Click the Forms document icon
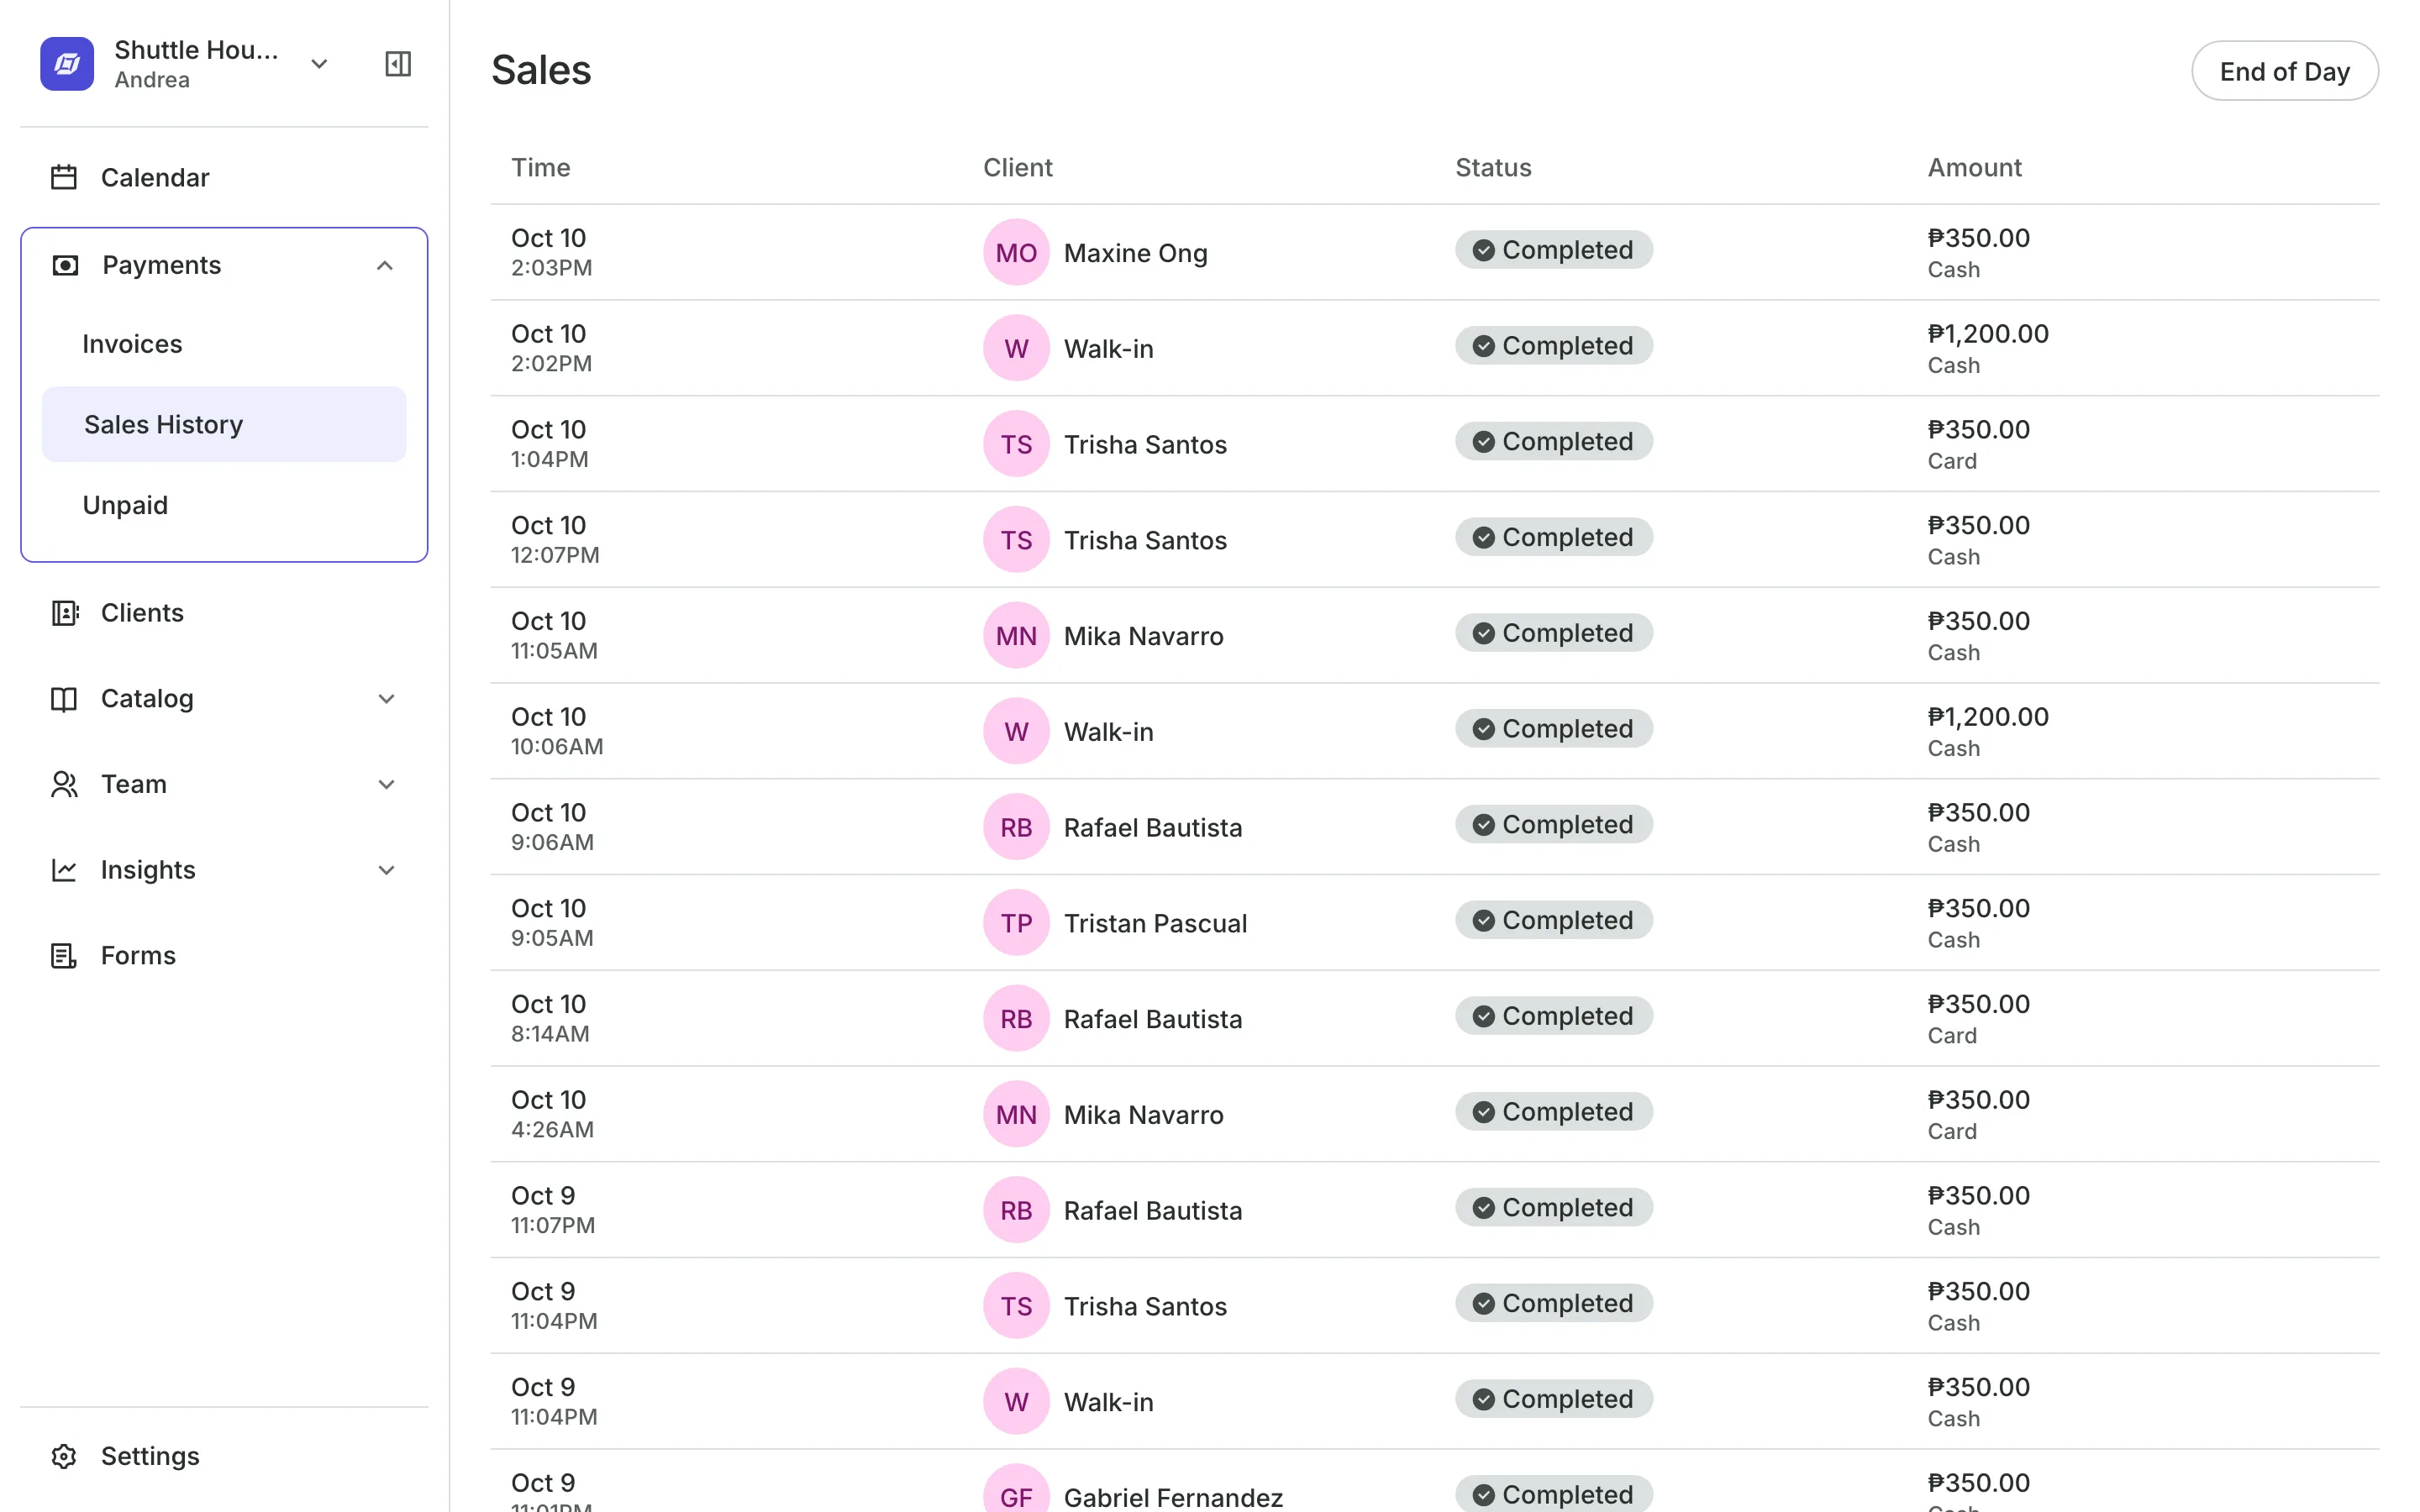The width and height of the screenshot is (2420, 1512). (x=64, y=956)
